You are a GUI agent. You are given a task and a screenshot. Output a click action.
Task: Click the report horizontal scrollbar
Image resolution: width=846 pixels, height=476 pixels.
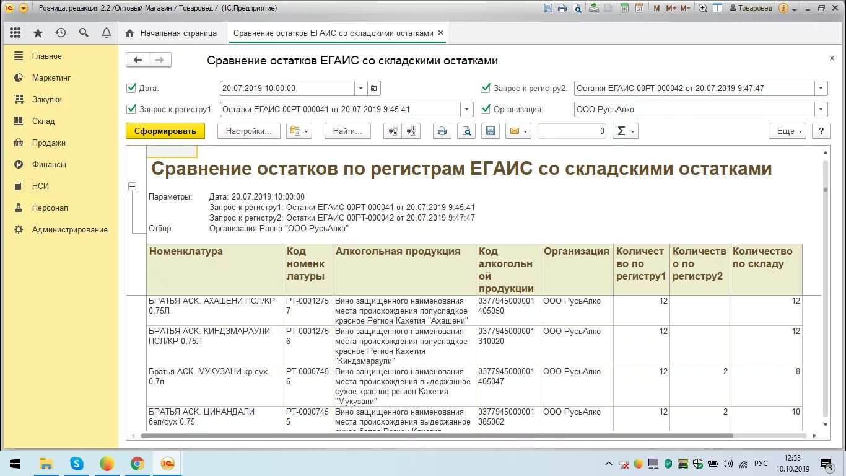pos(437,435)
